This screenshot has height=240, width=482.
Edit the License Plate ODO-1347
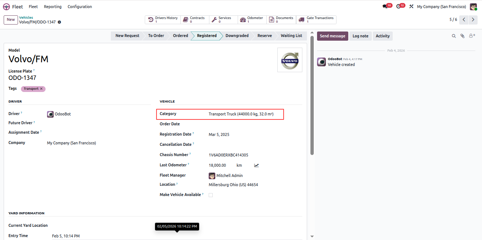click(22, 78)
